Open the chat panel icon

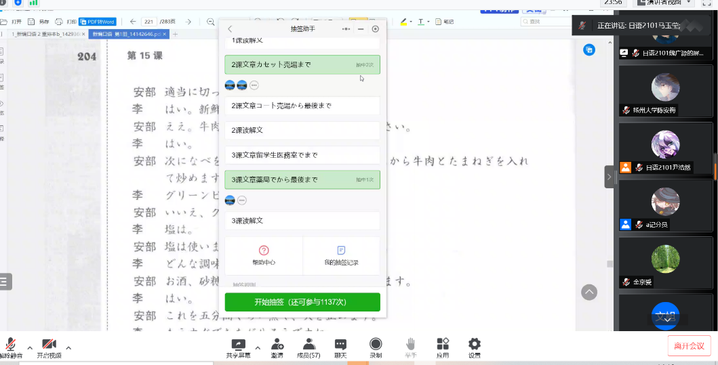pos(340,346)
